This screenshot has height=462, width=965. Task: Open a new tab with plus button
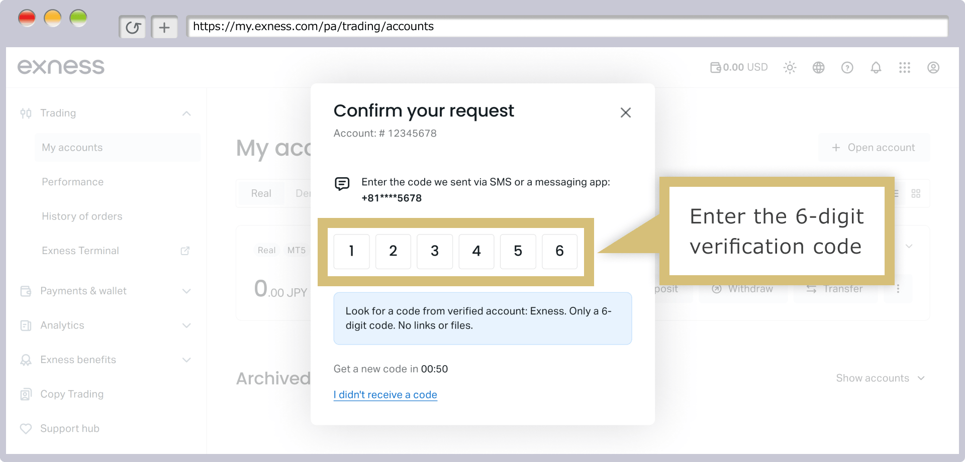[x=164, y=27]
